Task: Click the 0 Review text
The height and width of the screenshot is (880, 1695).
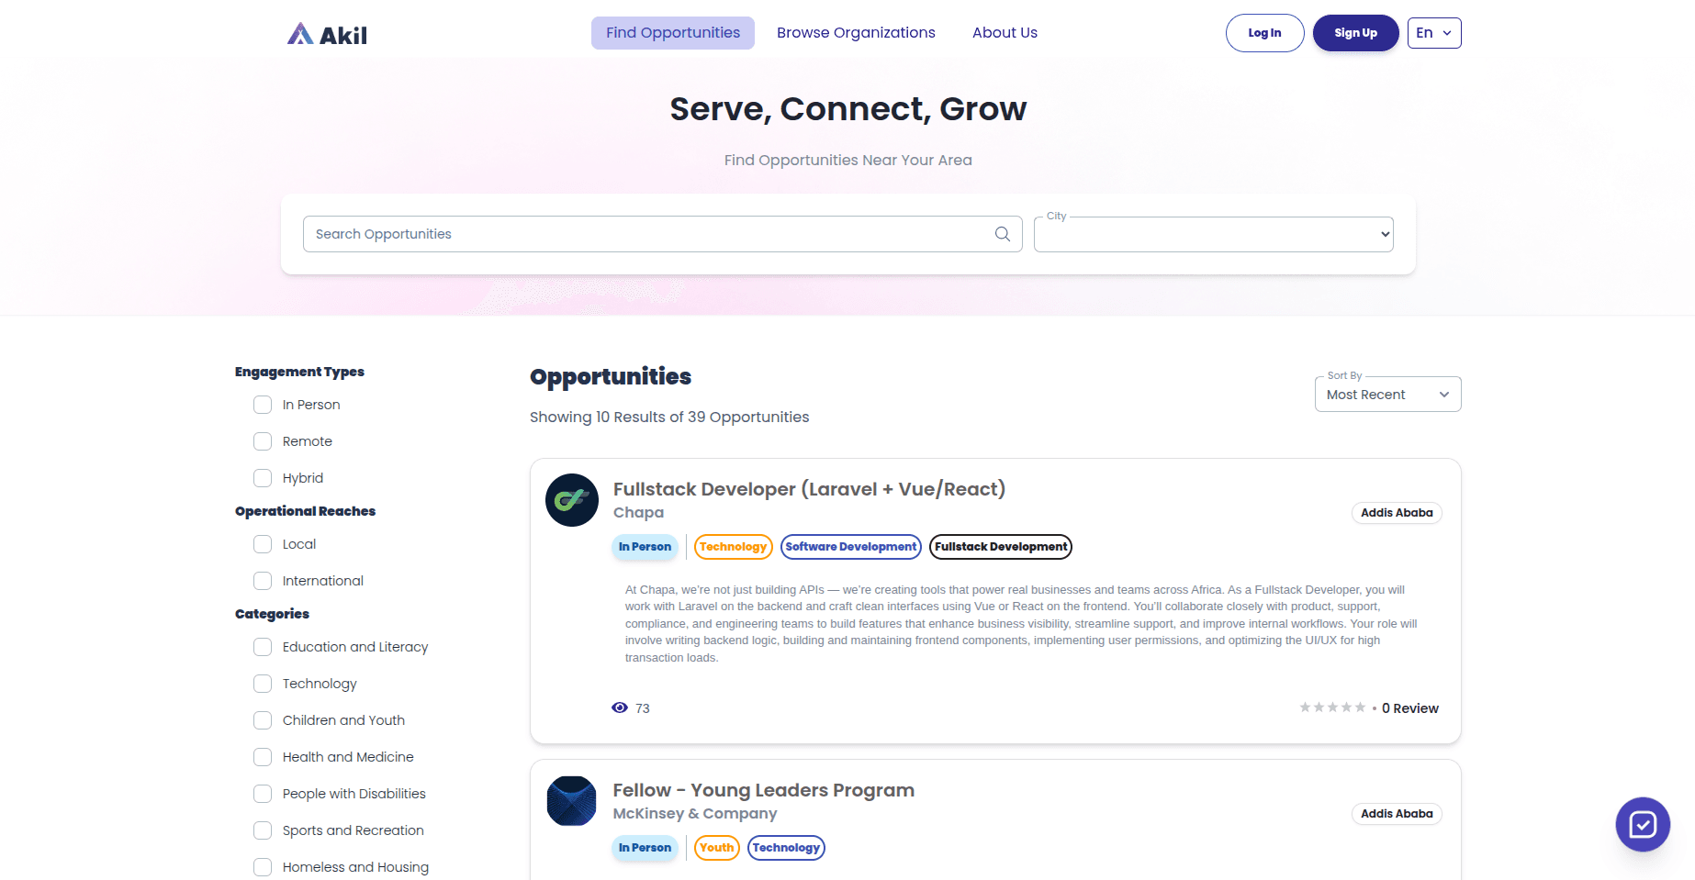Action: 1409,708
